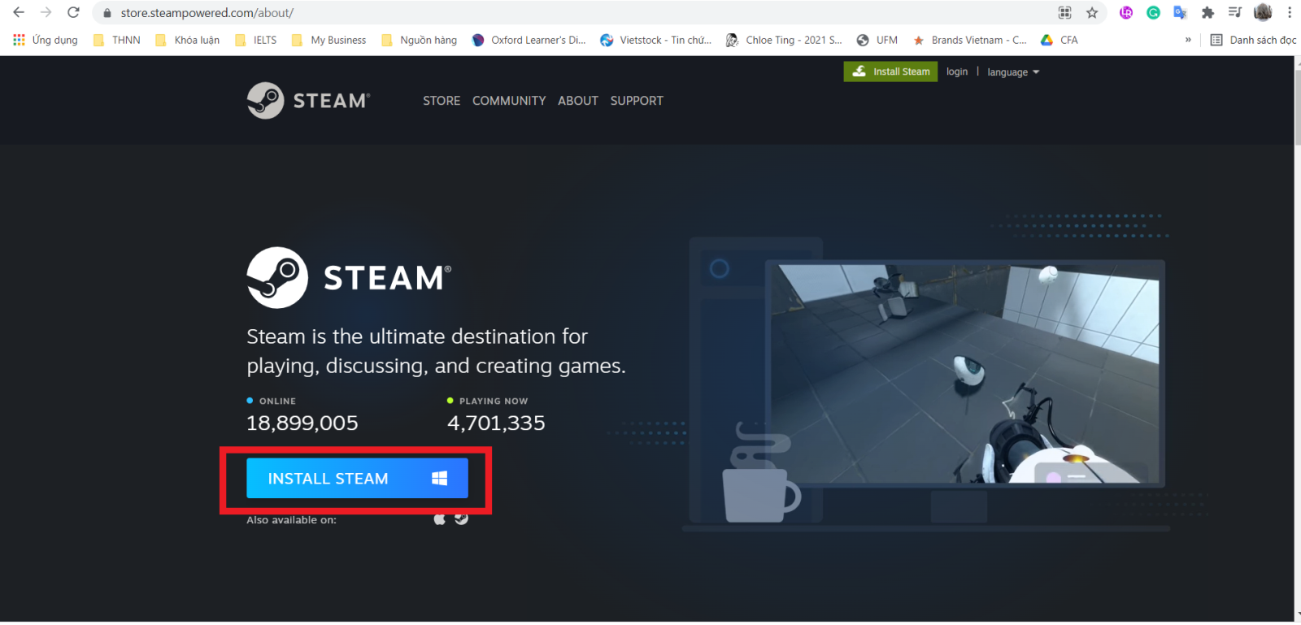Click the scrollbar up arrow
Screen dimensions: 1301x625
click(x=1297, y=62)
